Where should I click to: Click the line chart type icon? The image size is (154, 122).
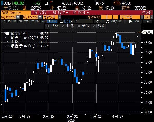pos(61,21)
